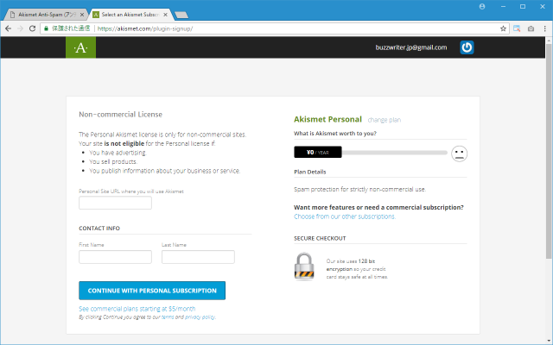553x345 pixels.
Task: Click the SECURE CHECKOUT heading
Action: click(x=320, y=238)
